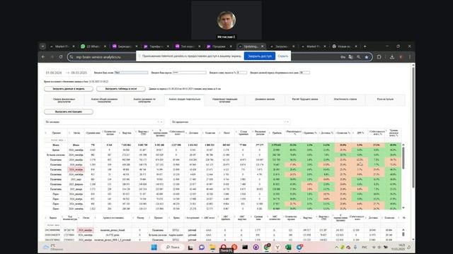The width and height of the screenshot is (453, 254).
Task: Open Telegram from the taskbar
Action: pos(299,248)
